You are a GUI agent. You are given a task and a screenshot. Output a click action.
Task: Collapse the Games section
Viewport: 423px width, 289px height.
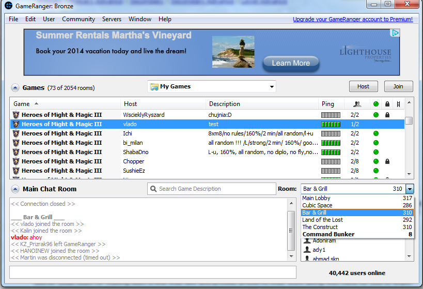pyautogui.click(x=15, y=88)
